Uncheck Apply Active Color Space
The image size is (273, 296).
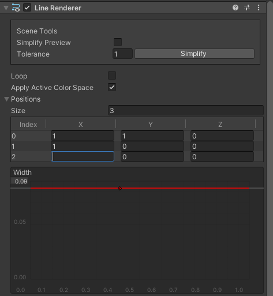tap(112, 87)
